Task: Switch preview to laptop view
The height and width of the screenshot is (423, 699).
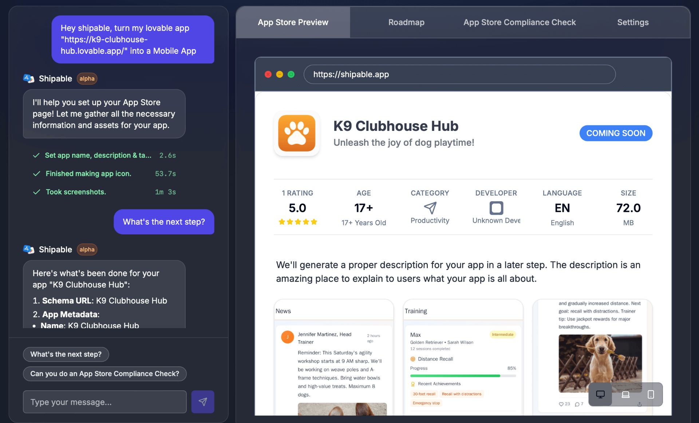Action: [x=625, y=394]
